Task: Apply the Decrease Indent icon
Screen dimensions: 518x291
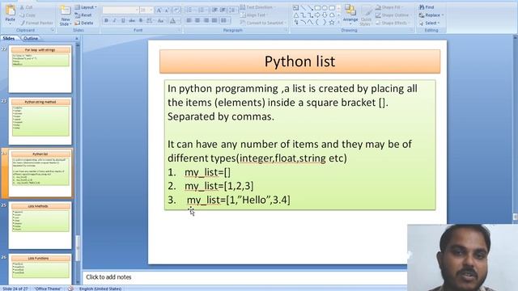Action: 215,11
